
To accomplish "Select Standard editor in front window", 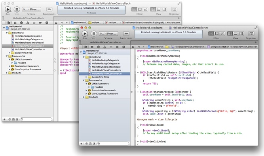I will click(211, 34).
